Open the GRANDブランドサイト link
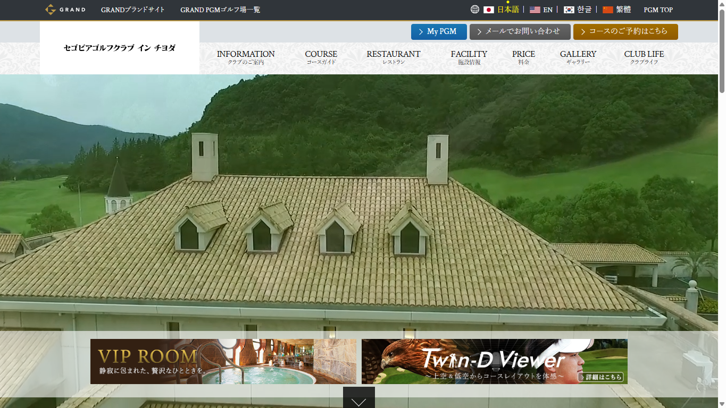 click(x=133, y=10)
